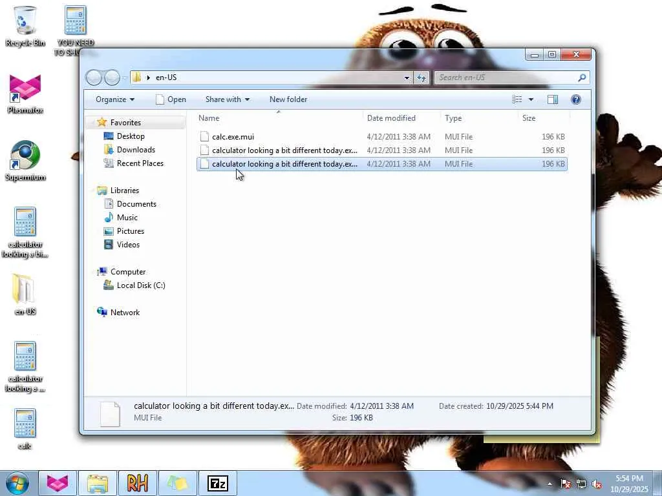
Task: Select the calc.exe.mui file
Action: pos(382,137)
